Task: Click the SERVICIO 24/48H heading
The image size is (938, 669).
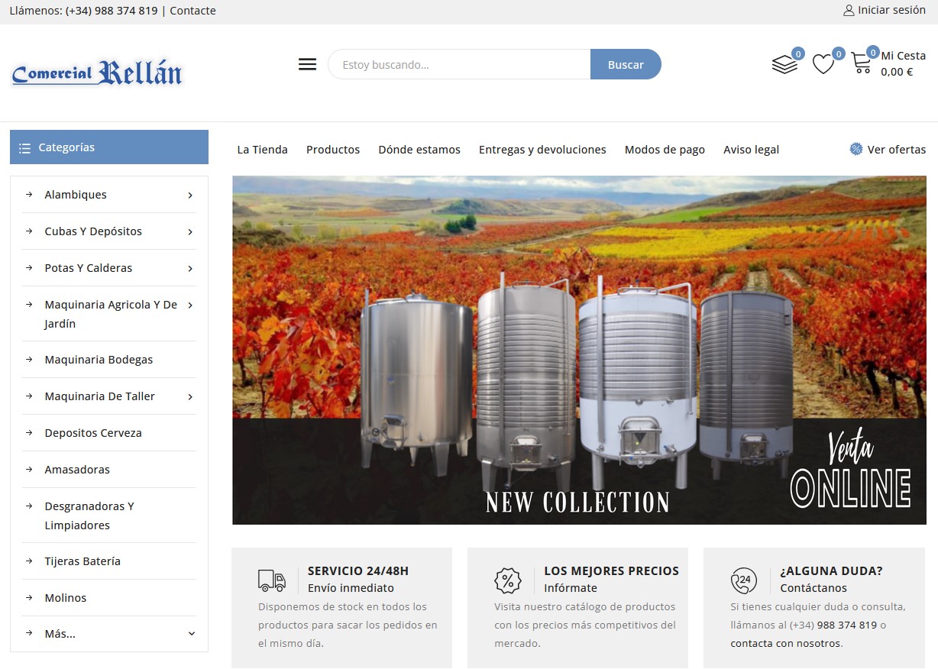Action: [x=358, y=570]
